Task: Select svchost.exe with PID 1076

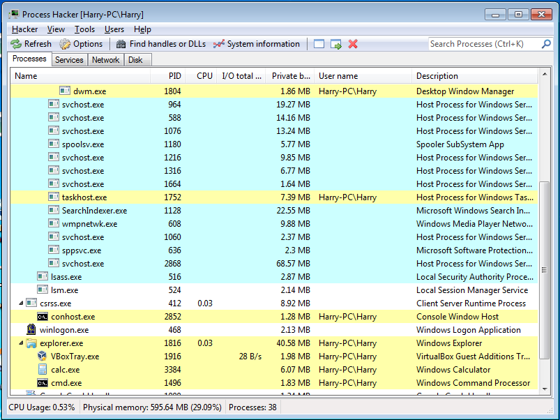Action: click(x=274, y=131)
